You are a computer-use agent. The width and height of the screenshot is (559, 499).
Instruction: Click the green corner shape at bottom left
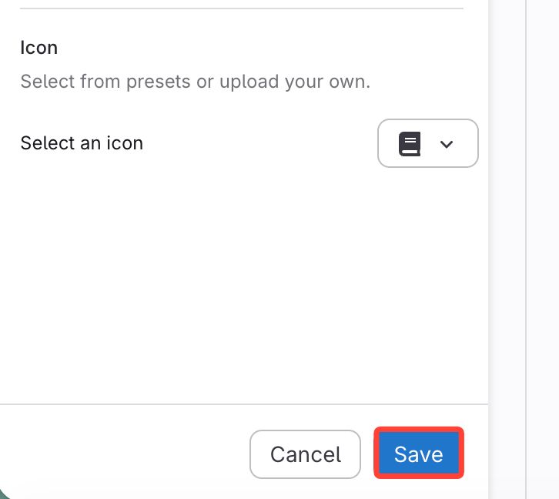(x=2, y=494)
